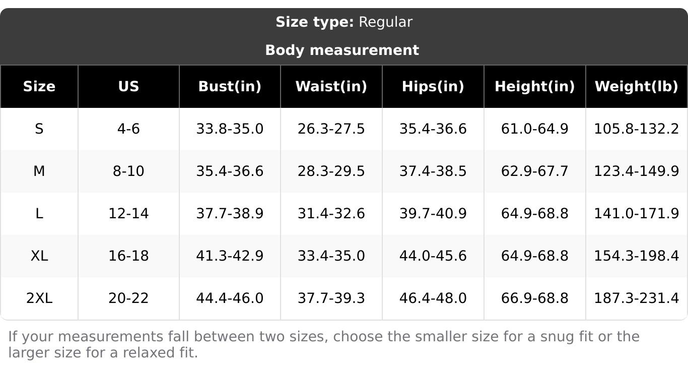Click the US column header
Viewport: 688px width, 369px height.
(128, 87)
